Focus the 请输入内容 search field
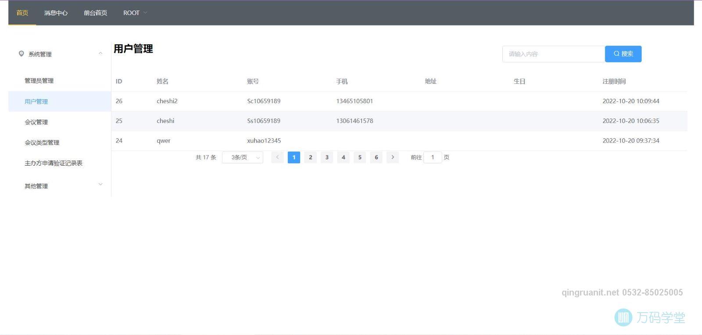702x335 pixels. [x=554, y=54]
